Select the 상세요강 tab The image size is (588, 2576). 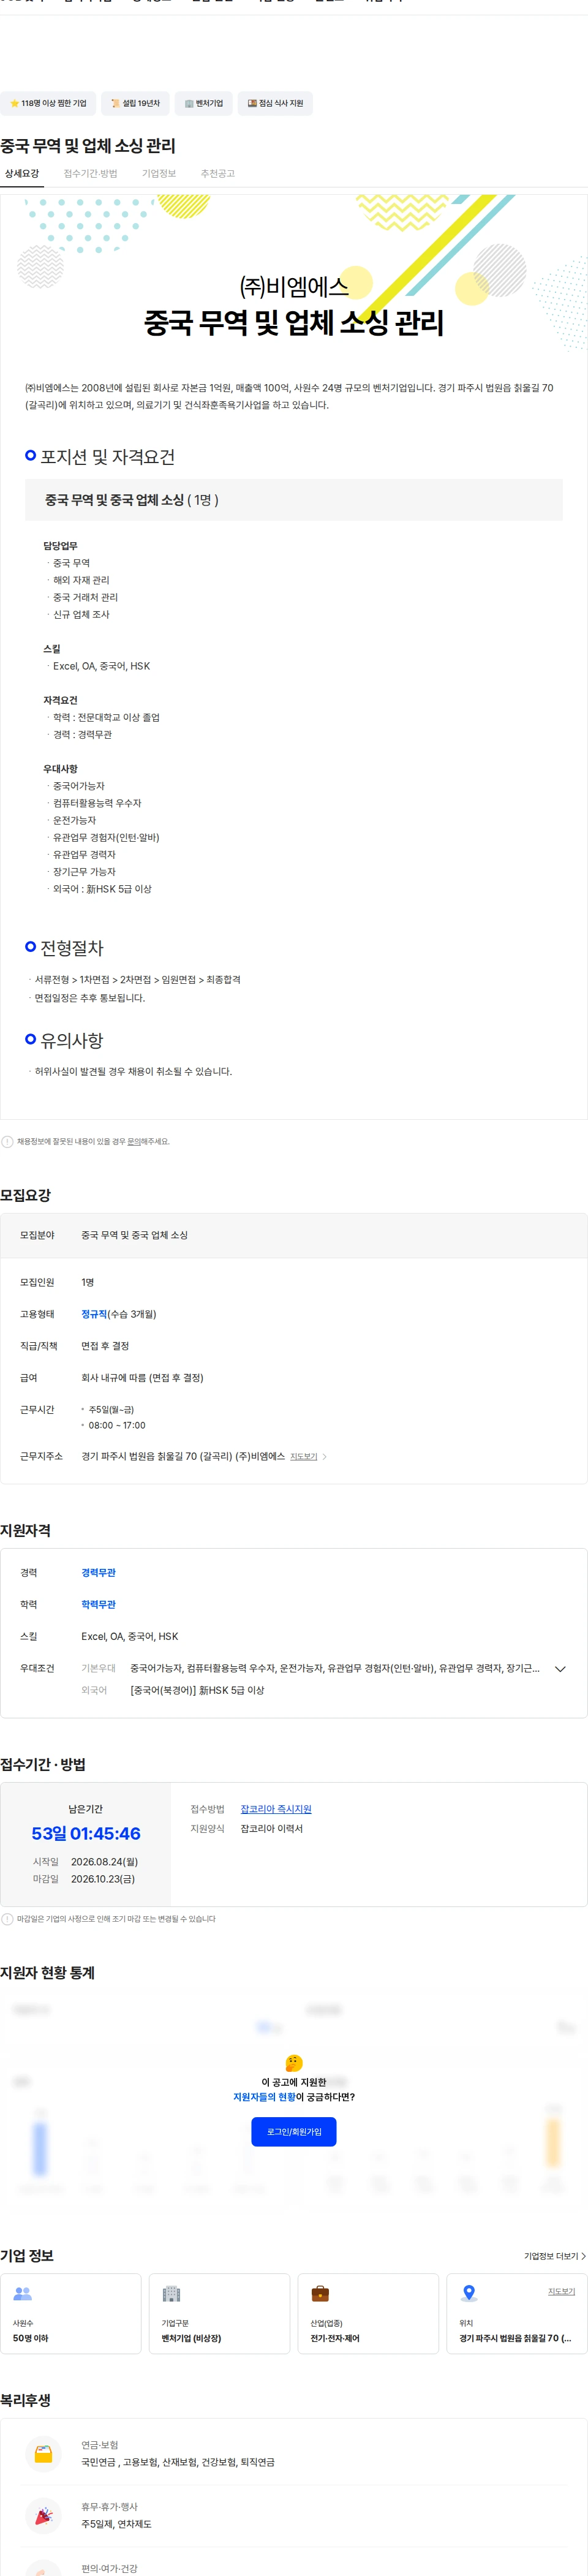[22, 174]
